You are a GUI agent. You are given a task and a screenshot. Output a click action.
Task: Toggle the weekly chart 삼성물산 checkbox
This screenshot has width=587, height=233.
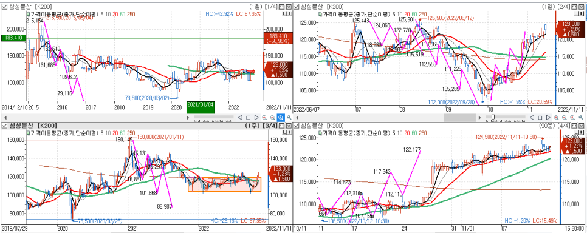tap(4, 126)
